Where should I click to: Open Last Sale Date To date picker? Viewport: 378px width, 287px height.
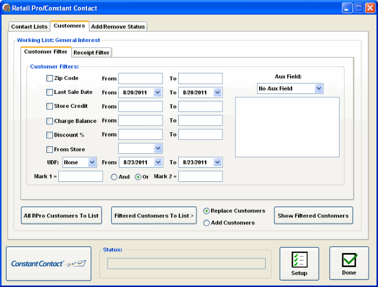218,92
